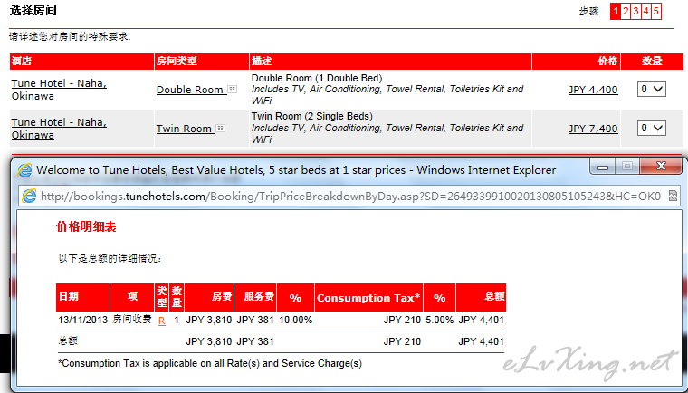Viewport: 688px width, 393px height.
Task: Click the 数量 header in the room table
Action: point(652,61)
